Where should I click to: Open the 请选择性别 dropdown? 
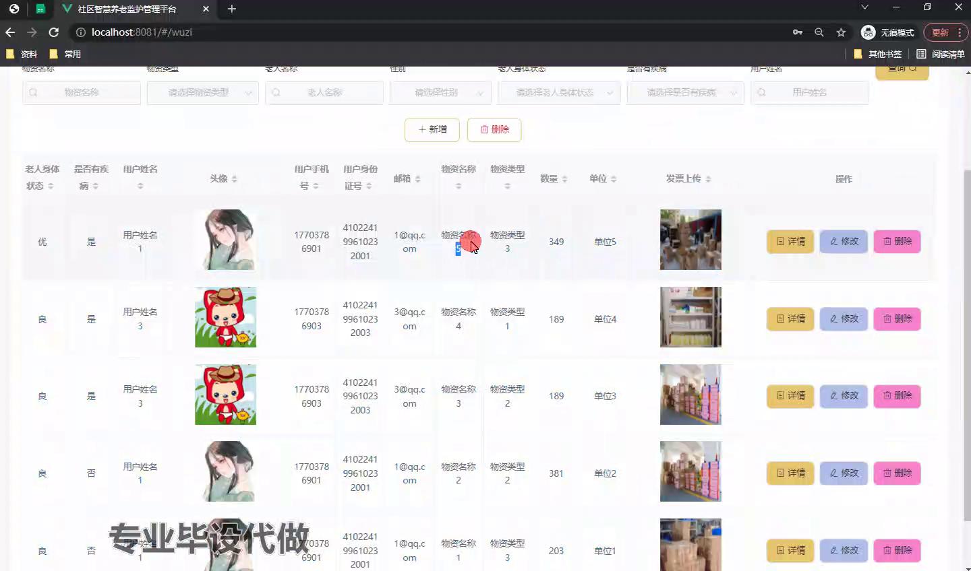tap(440, 93)
